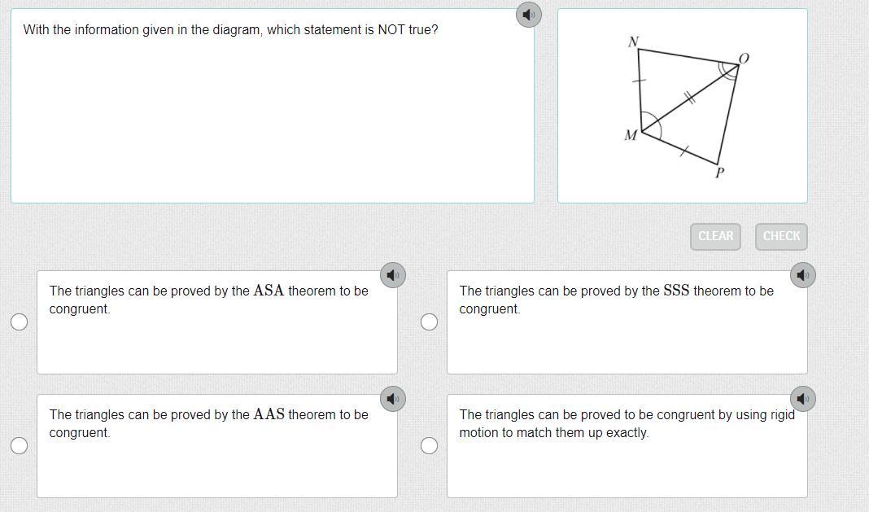Image resolution: width=869 pixels, height=512 pixels.
Task: Click the AAS theorem answer card text
Action: point(208,423)
